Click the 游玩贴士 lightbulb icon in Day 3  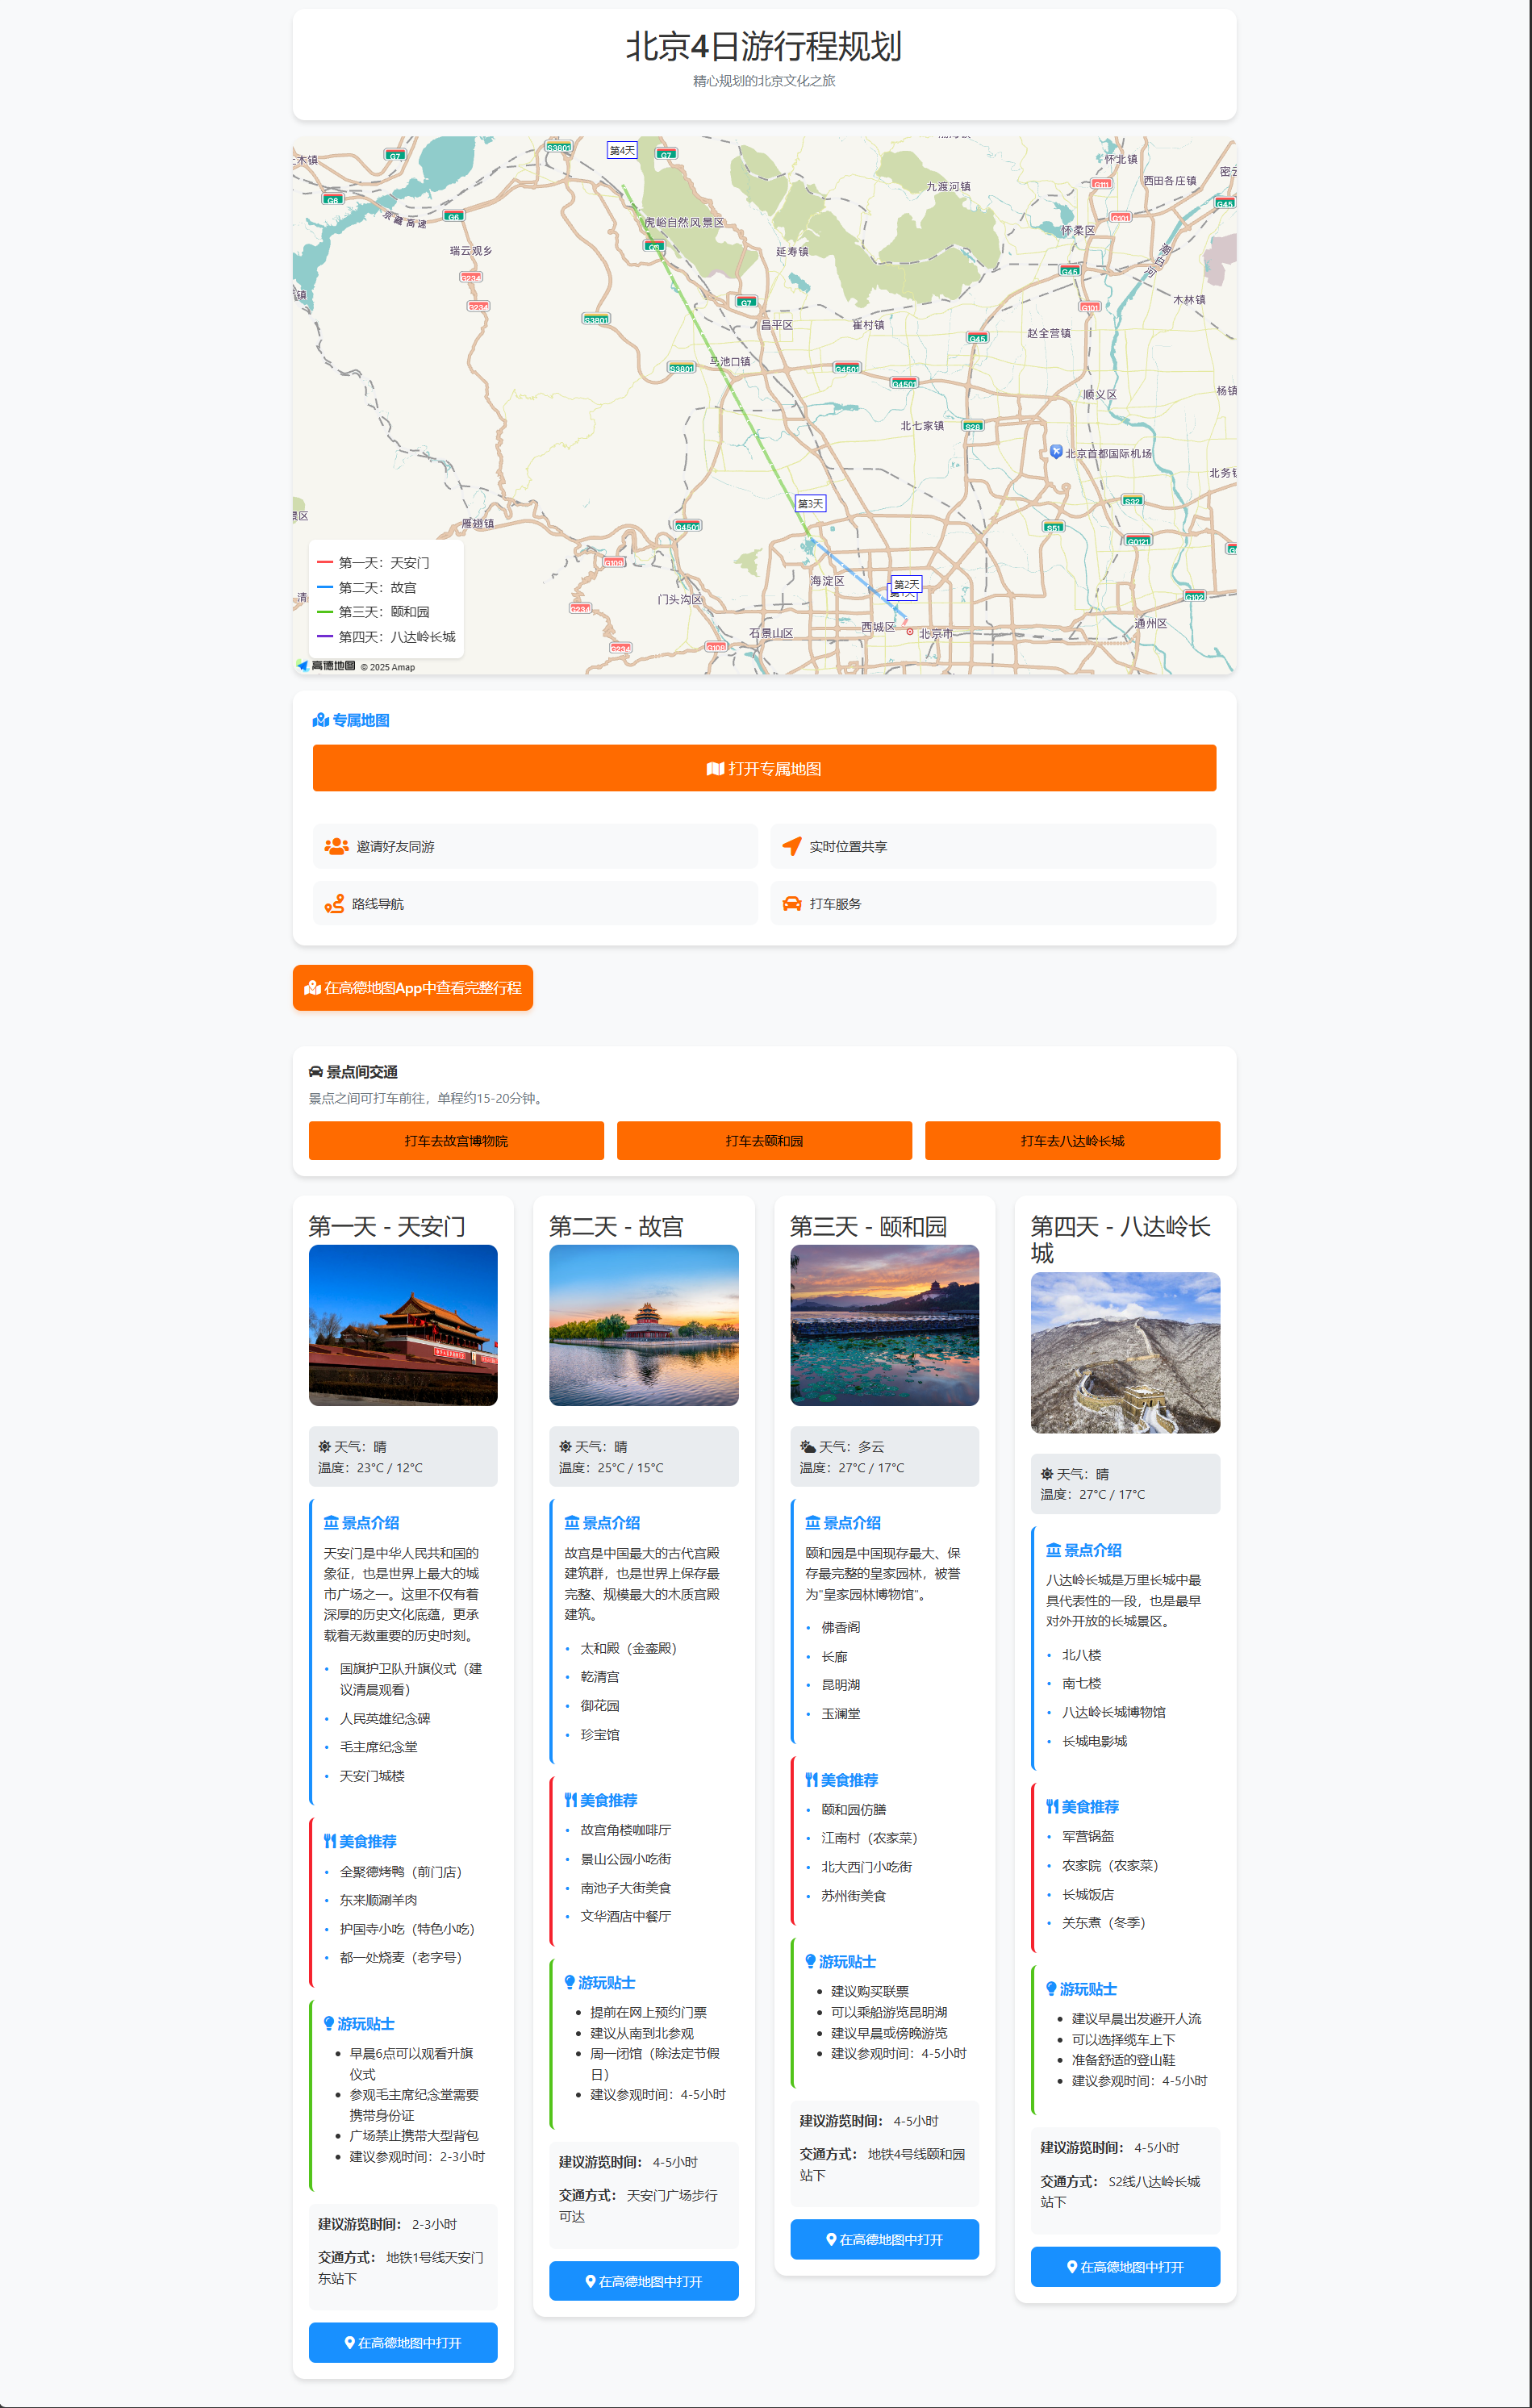point(810,1962)
